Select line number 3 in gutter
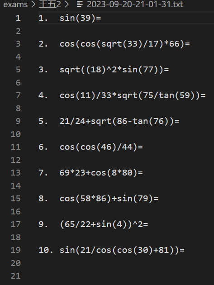This screenshot has height=285, width=214. coord(18,44)
